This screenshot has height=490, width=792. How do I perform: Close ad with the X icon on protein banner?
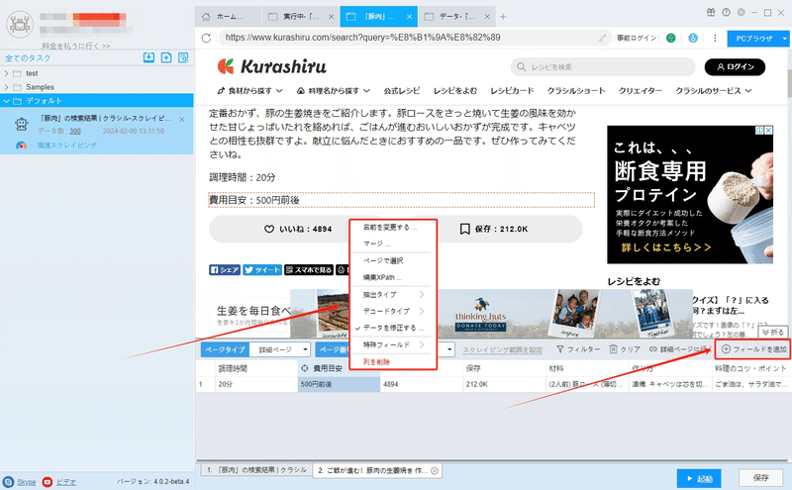(768, 131)
